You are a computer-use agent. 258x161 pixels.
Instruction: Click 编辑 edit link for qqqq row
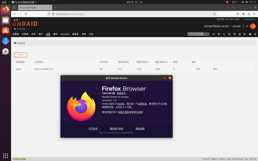point(198,69)
